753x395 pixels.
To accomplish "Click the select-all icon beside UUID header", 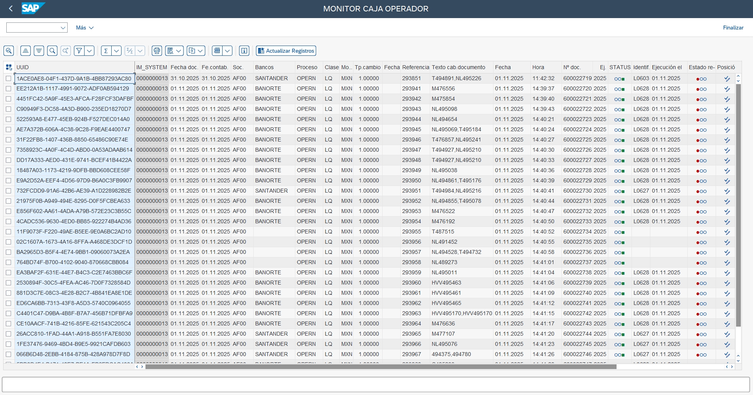I will click(x=9, y=67).
